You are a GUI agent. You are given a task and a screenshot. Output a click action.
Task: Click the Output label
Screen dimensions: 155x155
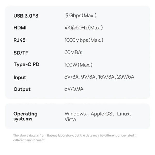22,89
